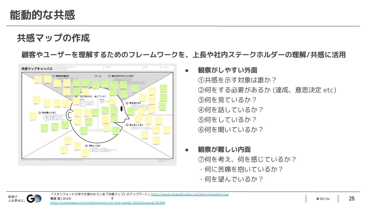This screenshot has height=206, width=366.
Task: Open the catapultsuplex.com empathy-map link
Action: click(x=190, y=194)
